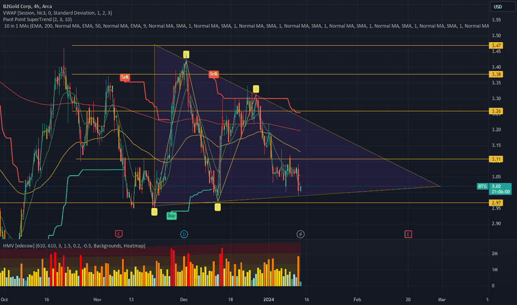Click the 1M volume scale label
Screen dimensions: 517x305
[x=495, y=270]
